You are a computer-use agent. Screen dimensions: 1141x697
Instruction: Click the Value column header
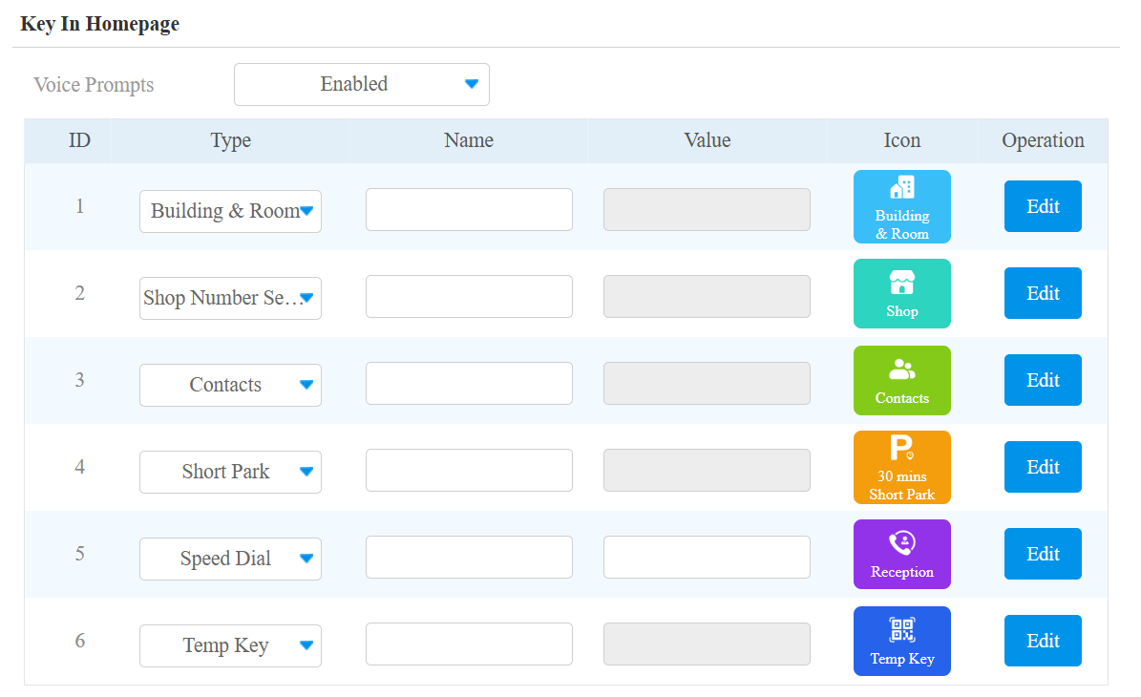(x=708, y=140)
